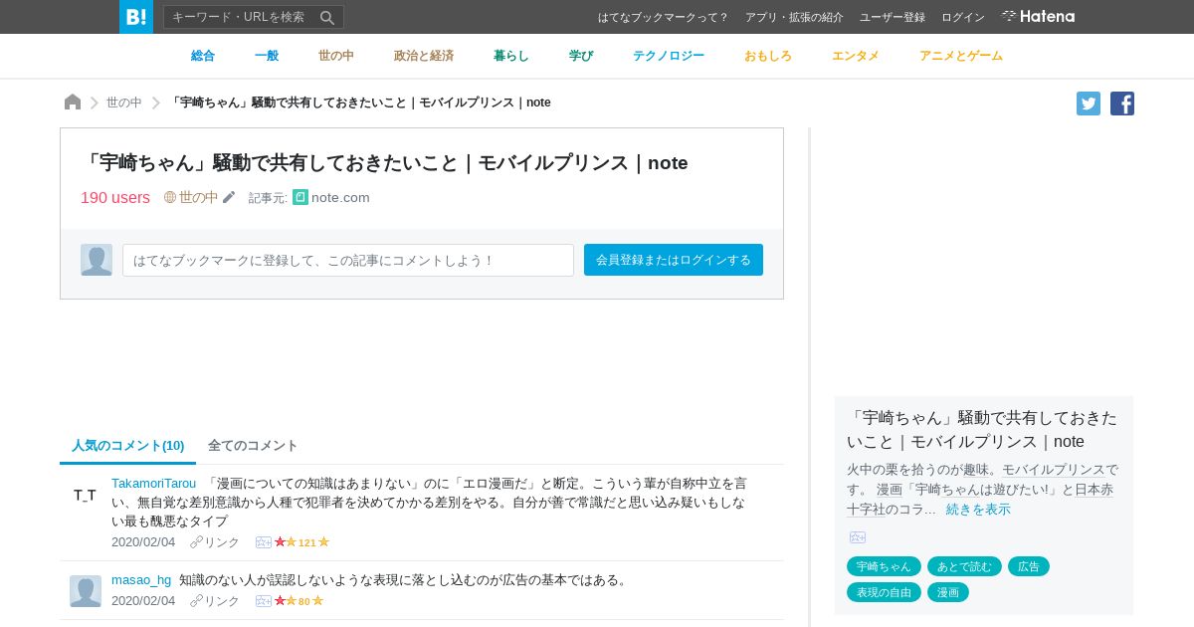Click the 宇崎ちゃん tag

(x=884, y=566)
